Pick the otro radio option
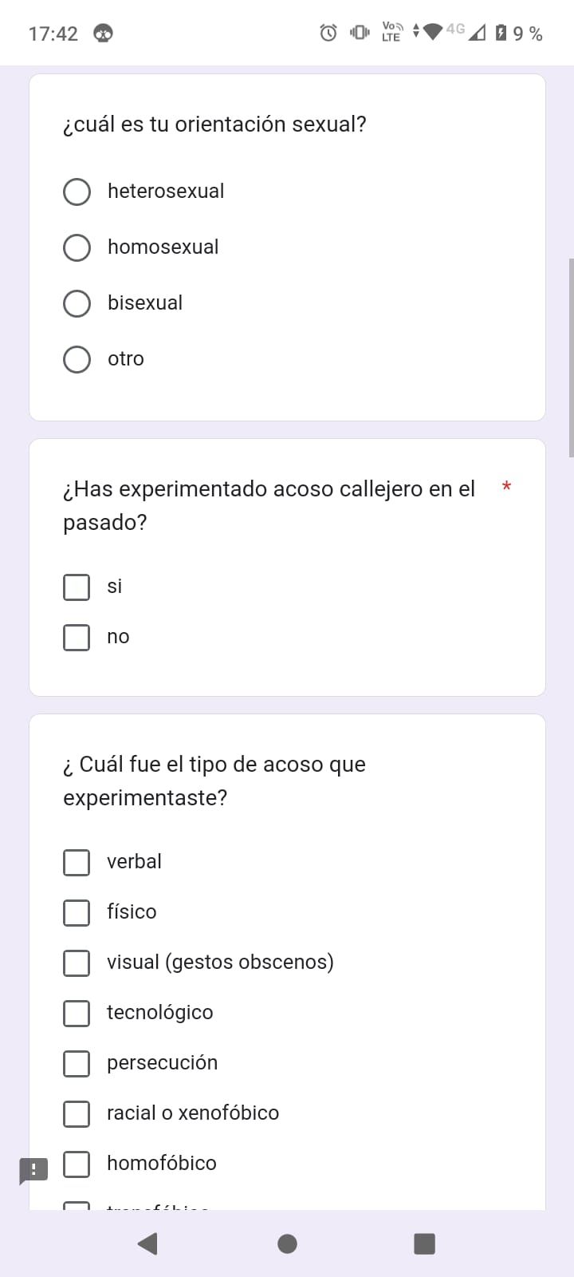 [77, 359]
